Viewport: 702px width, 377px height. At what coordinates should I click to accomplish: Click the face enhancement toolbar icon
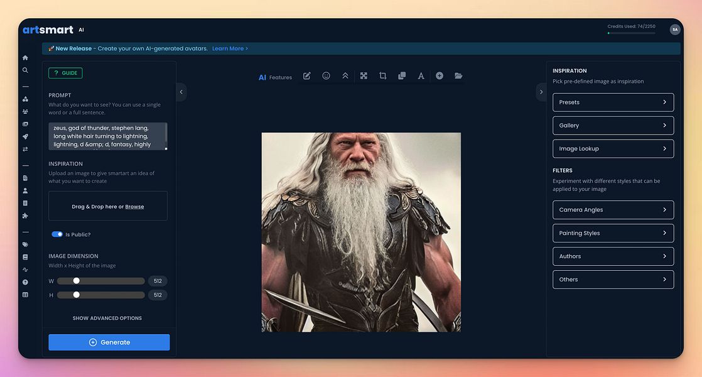[325, 75]
